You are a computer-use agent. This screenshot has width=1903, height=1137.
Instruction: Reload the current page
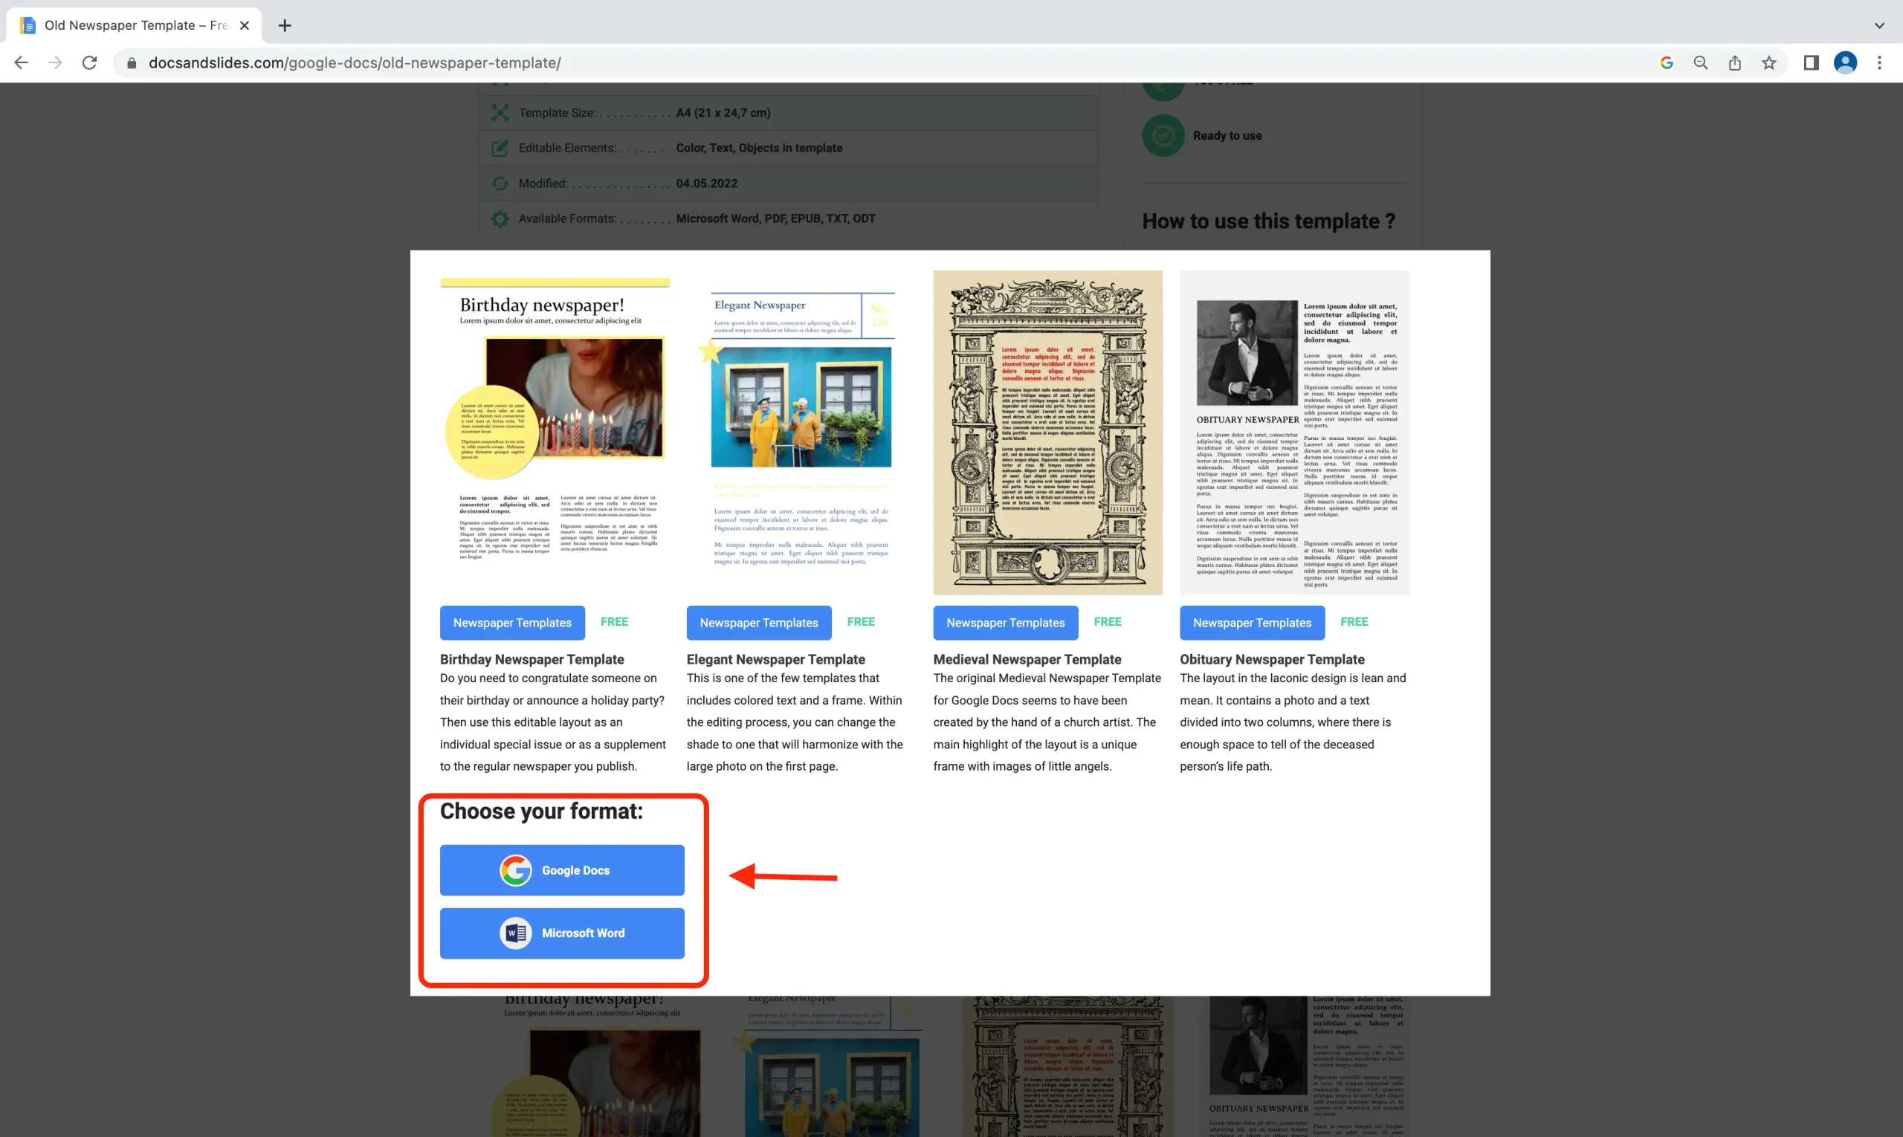tap(89, 63)
